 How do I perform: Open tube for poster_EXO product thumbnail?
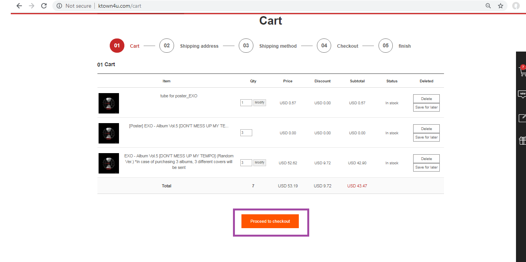click(109, 103)
